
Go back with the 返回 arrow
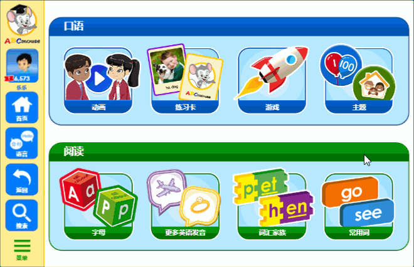(x=22, y=179)
